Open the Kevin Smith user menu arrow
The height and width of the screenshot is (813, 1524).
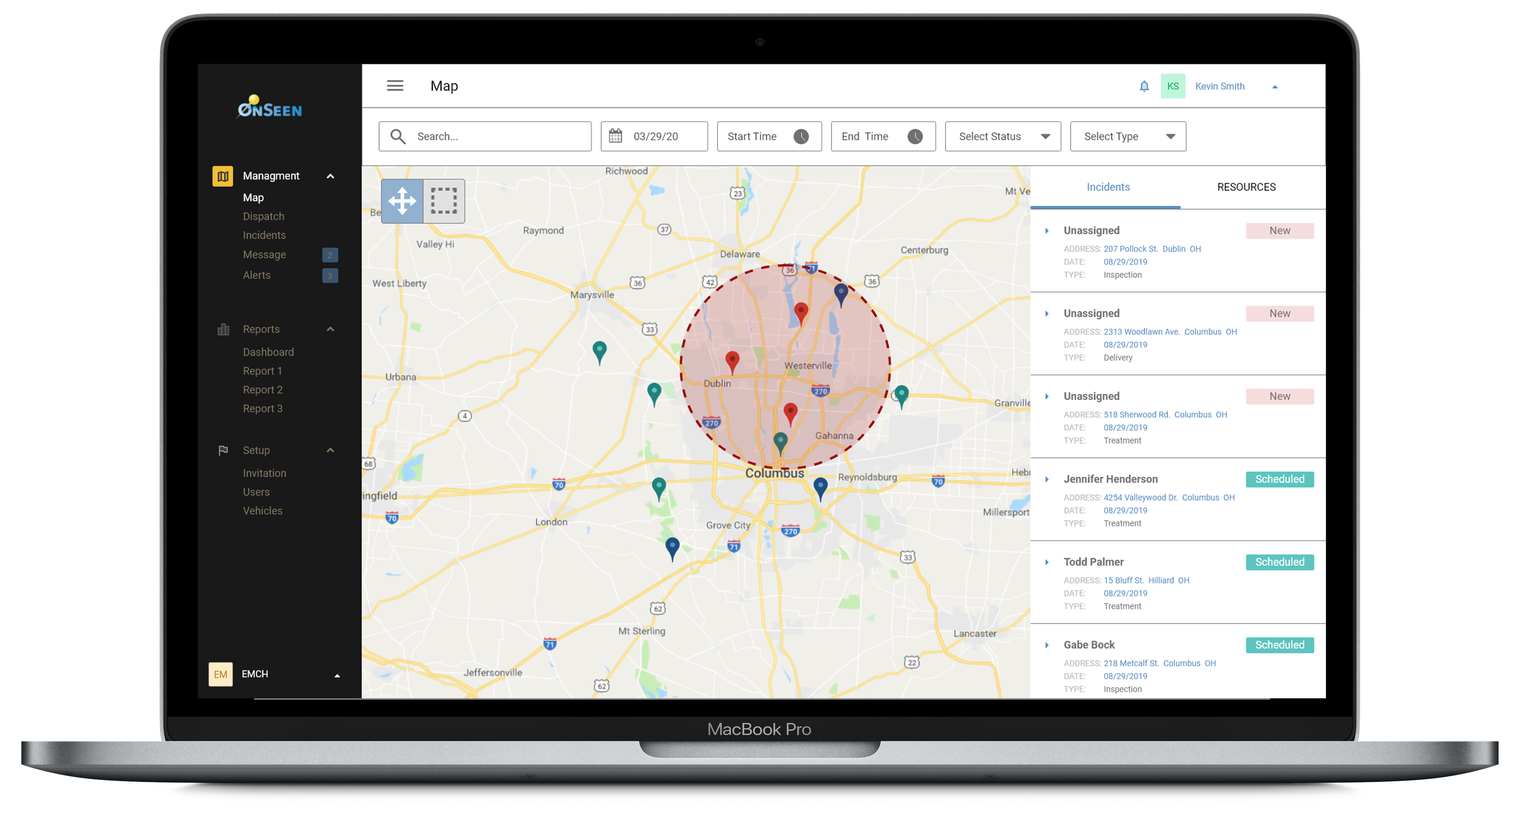tap(1275, 87)
